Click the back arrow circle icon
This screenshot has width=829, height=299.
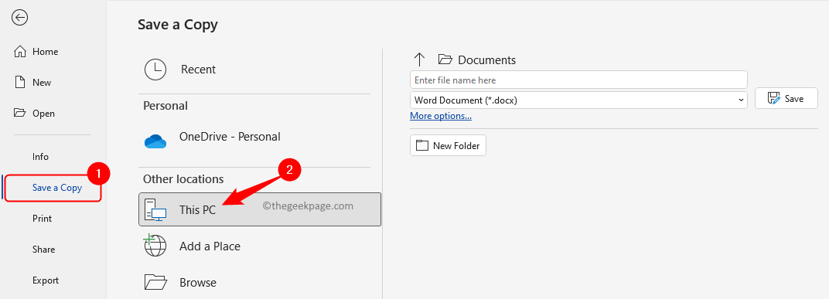click(x=19, y=18)
